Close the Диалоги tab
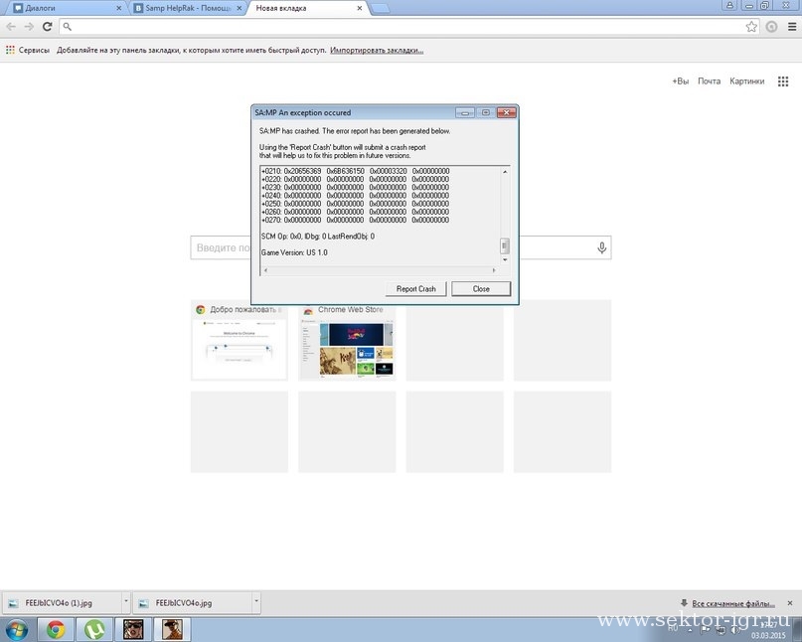802x642 pixels. click(118, 8)
